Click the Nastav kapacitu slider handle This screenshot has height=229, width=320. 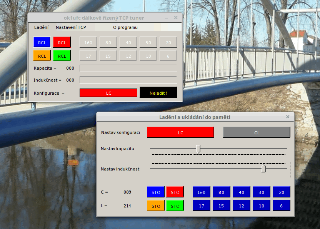click(198, 149)
